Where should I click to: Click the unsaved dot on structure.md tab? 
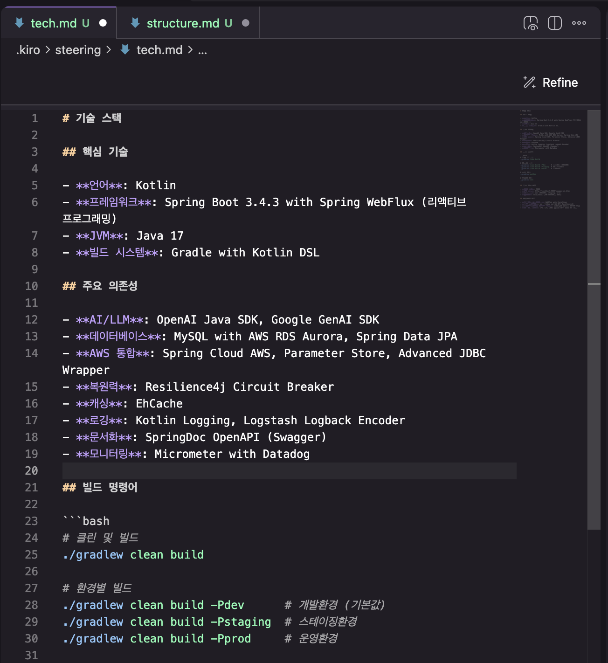coord(246,23)
